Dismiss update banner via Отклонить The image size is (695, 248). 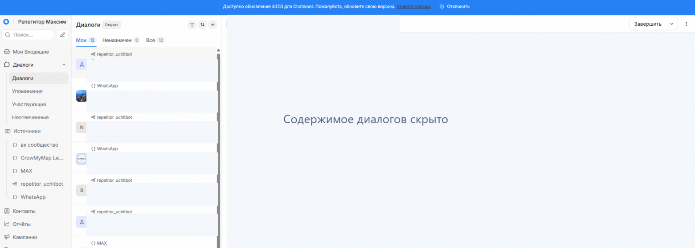point(455,7)
